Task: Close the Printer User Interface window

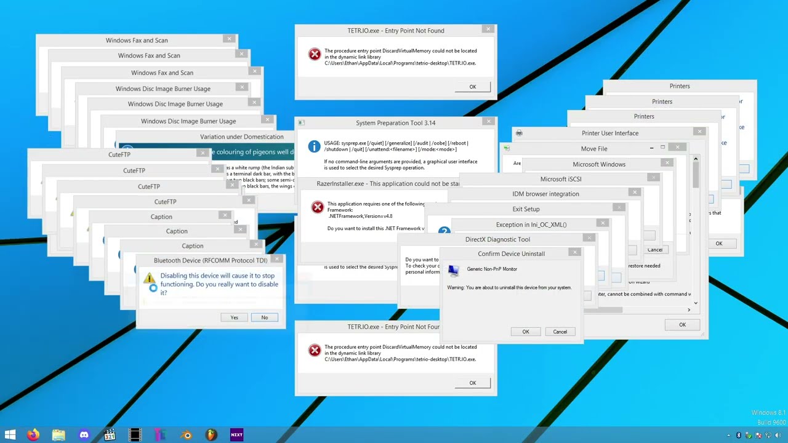Action: pos(699,131)
